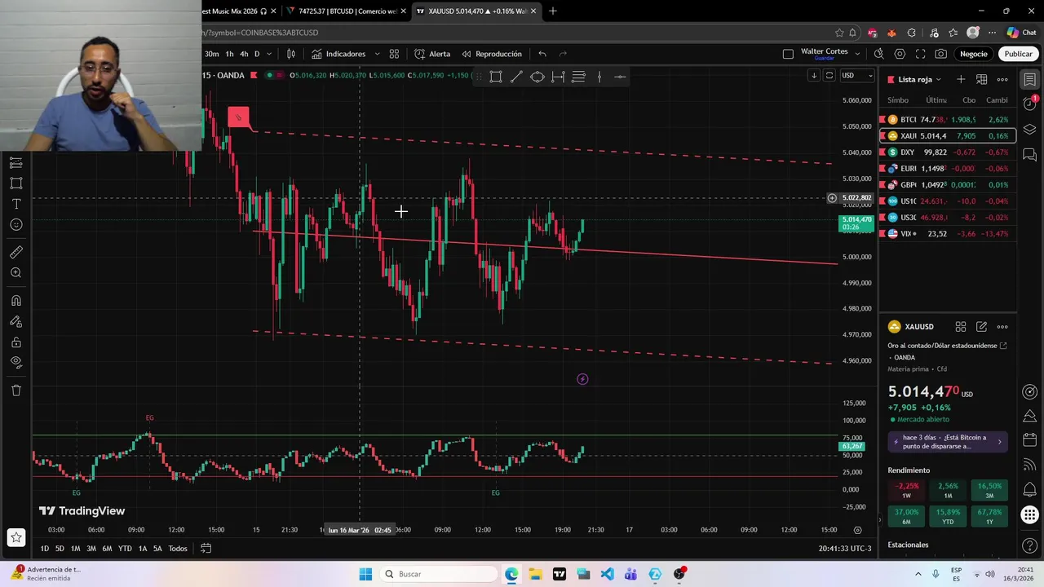Select the 4h timeframe
The height and width of the screenshot is (587, 1044).
244,54
